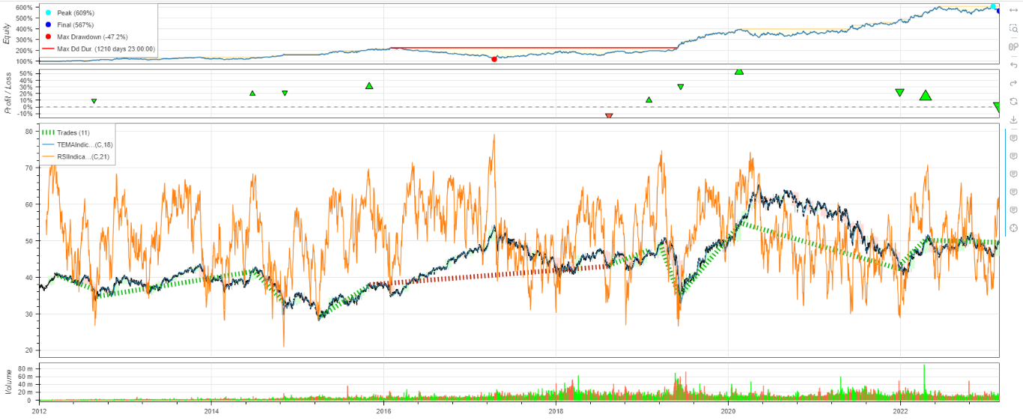Click the Redo toolbar icon

coord(1013,83)
